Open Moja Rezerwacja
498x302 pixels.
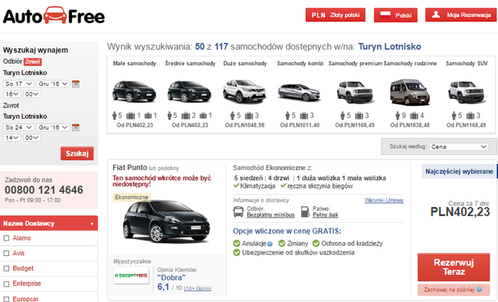tap(460, 15)
